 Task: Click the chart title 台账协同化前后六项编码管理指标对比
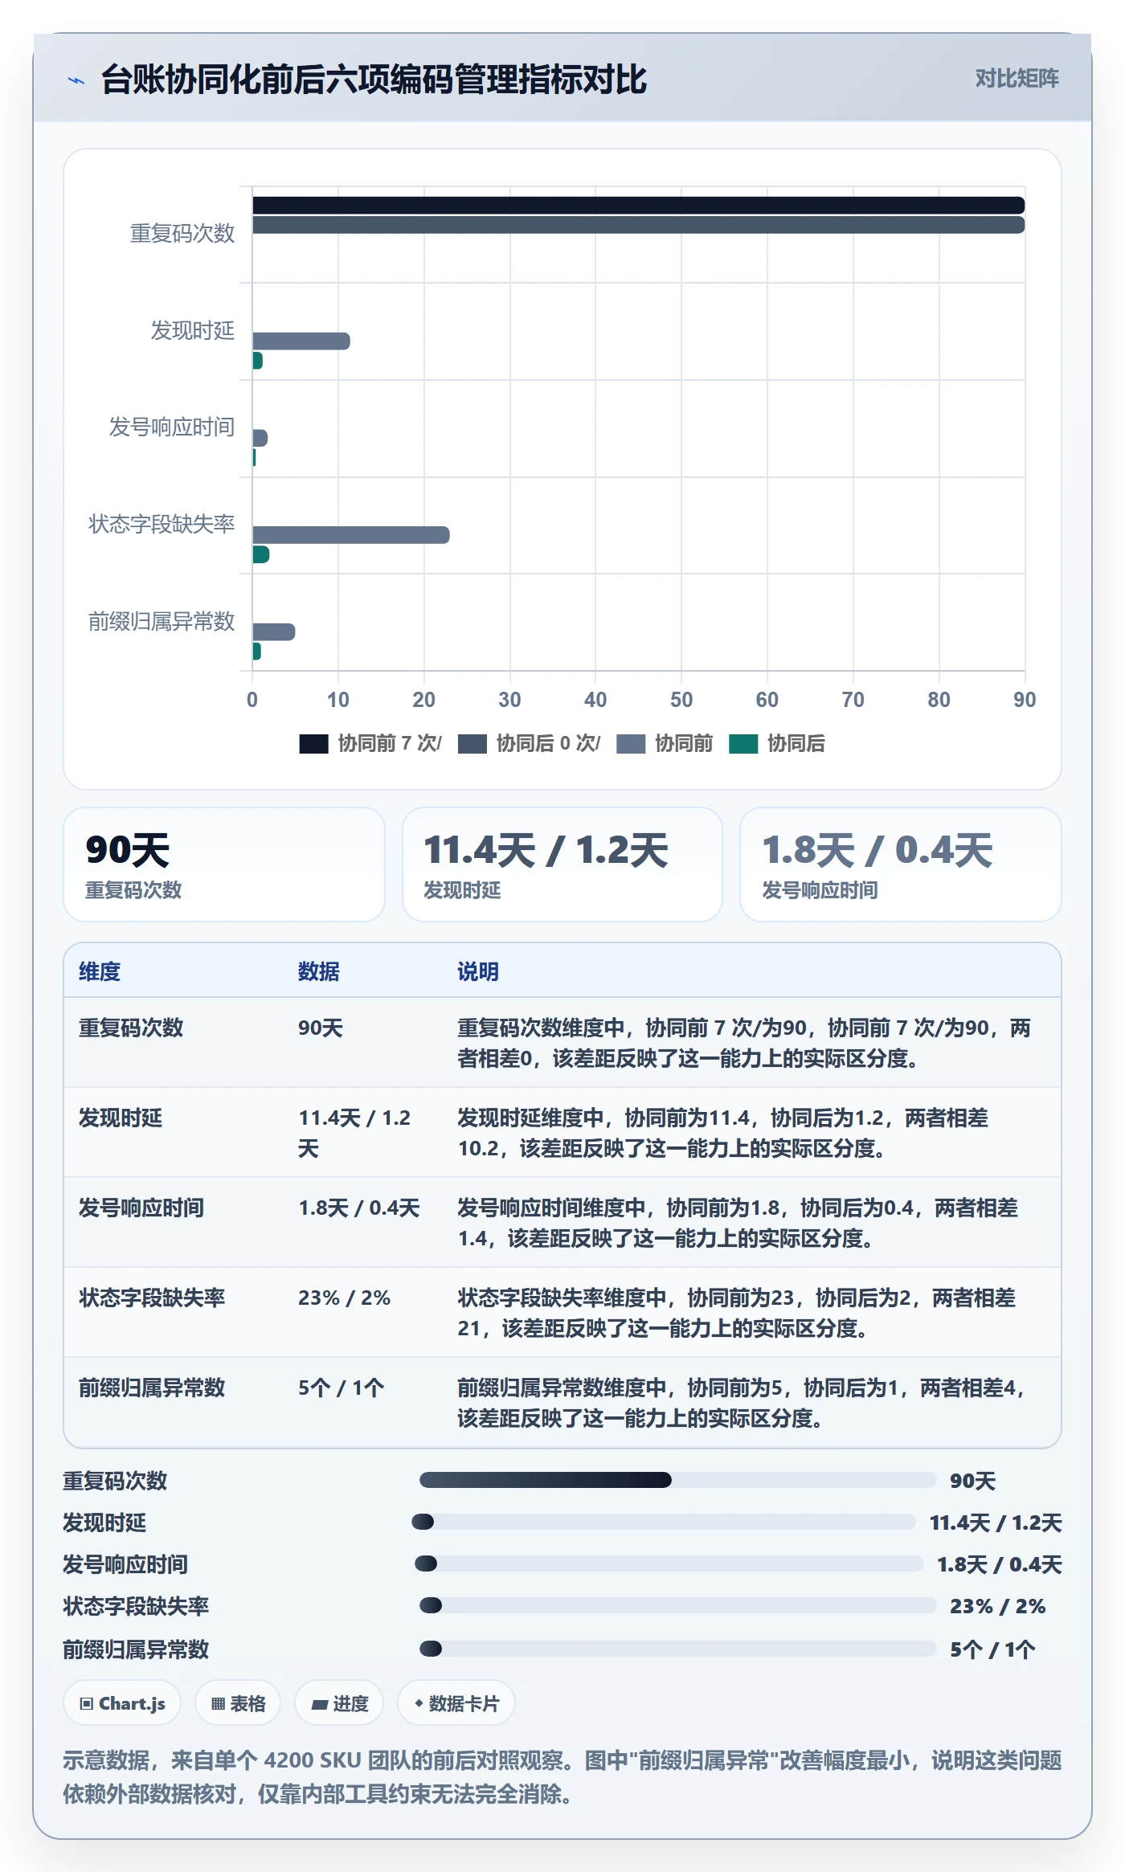(374, 80)
